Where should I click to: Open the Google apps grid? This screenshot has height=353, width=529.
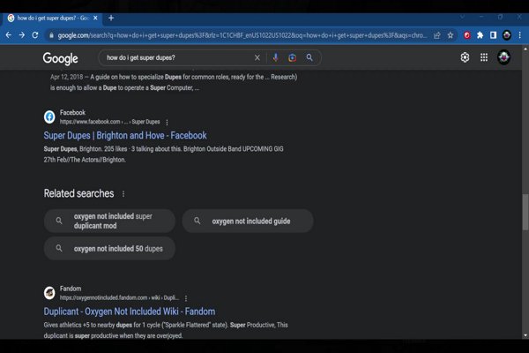tap(484, 57)
